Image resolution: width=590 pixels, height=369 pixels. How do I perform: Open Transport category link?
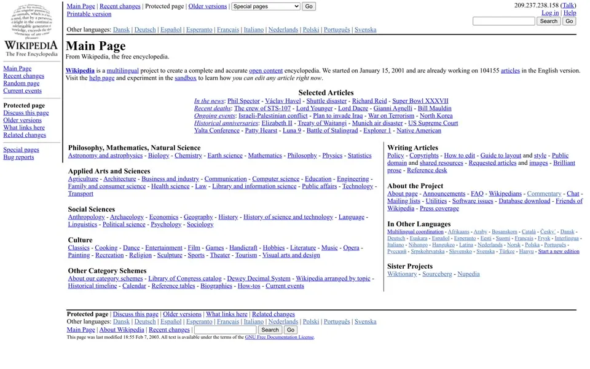(x=81, y=194)
